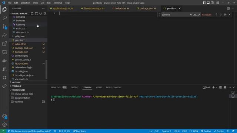Toggle Use Regular Expression in find
Viewport: 237px width, 133px height.
[x=198, y=15]
